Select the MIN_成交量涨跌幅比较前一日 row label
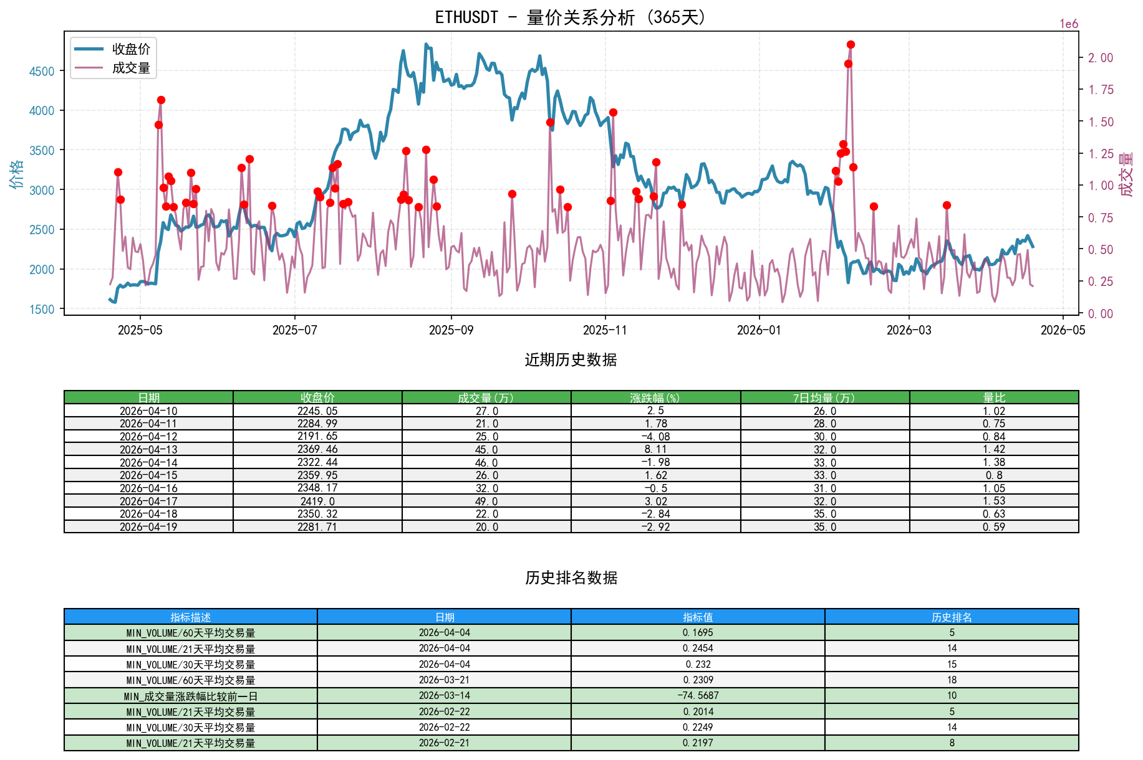The image size is (1143, 760). pyautogui.click(x=191, y=696)
